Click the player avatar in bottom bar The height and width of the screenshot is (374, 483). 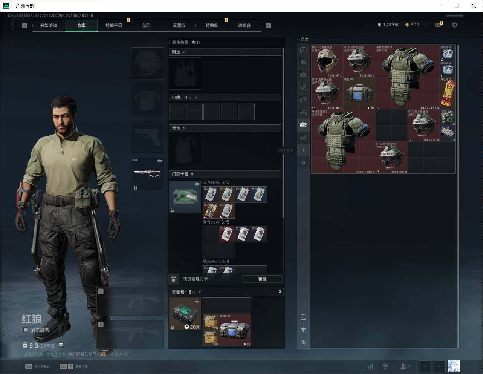tap(454, 366)
